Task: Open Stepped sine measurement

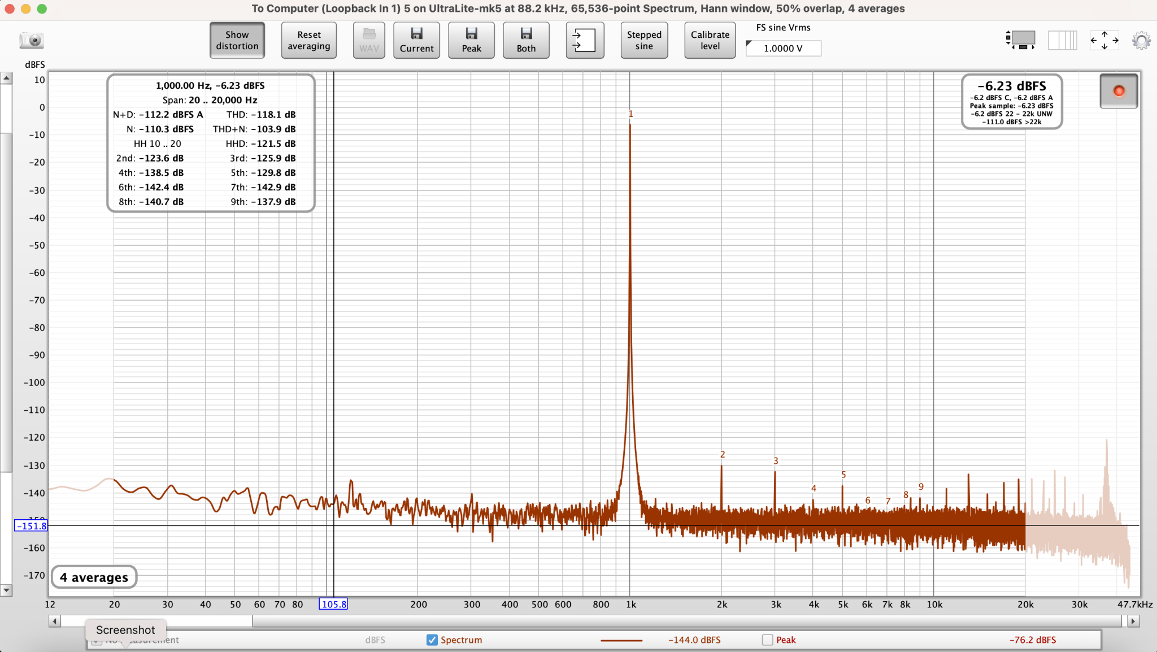Action: click(x=644, y=40)
